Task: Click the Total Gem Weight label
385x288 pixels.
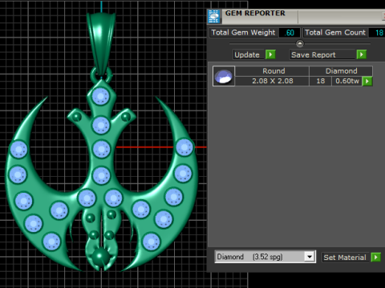Action: (243, 33)
